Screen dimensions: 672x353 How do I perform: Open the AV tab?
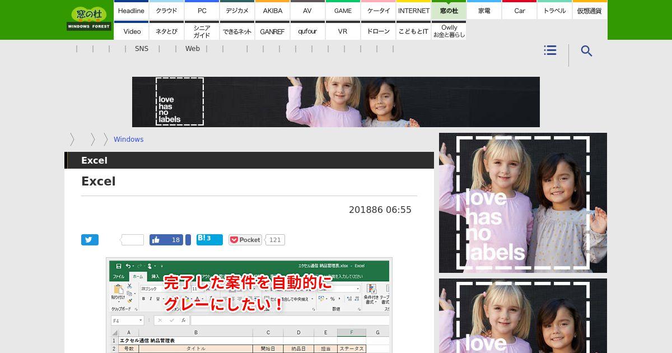click(307, 10)
